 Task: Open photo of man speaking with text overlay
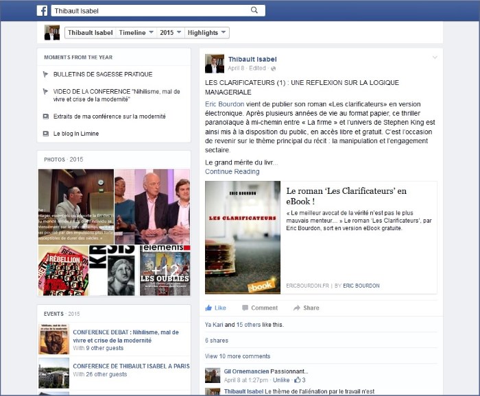coord(76,207)
